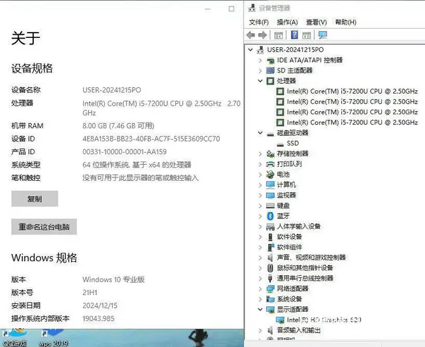425x347 pixels.
Task: Maximize the 关于 settings window
Action: click(232, 9)
